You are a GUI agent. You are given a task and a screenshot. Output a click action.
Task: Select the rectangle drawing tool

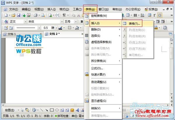click(52, 110)
